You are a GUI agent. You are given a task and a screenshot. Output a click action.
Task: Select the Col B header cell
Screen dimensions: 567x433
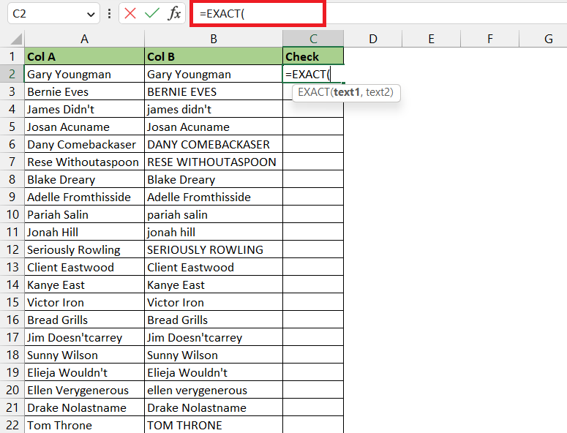[x=214, y=56]
